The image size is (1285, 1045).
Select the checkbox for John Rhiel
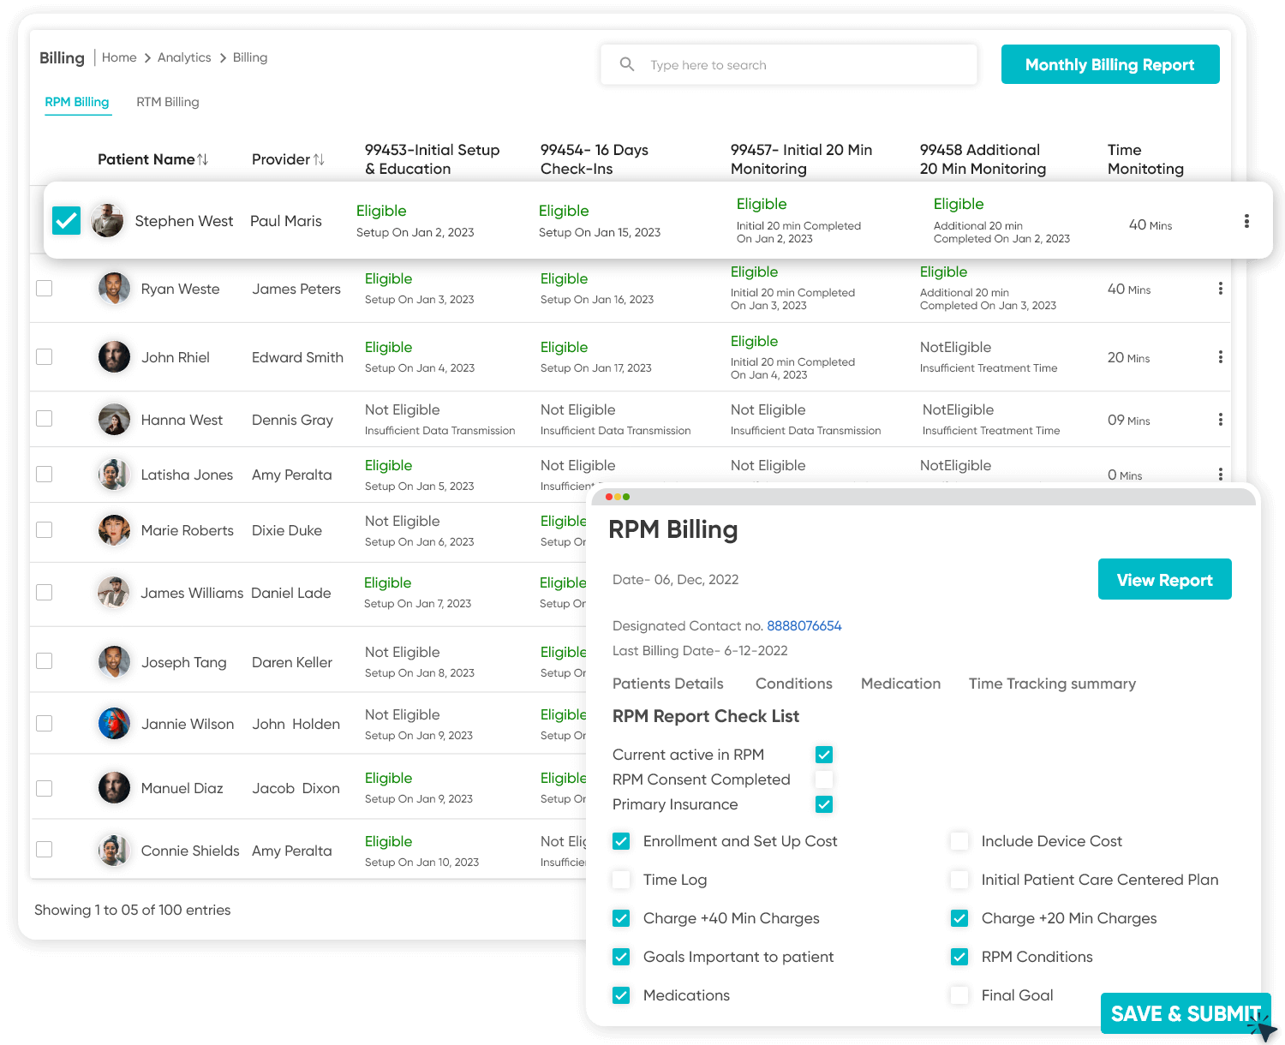tap(45, 357)
